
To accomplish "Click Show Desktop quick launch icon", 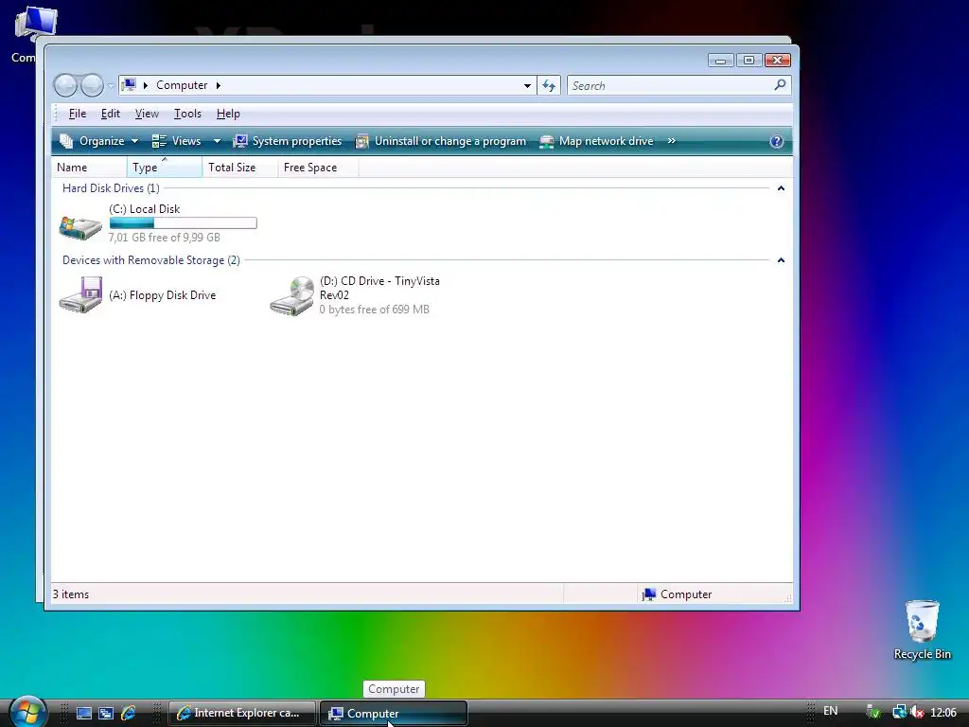I will (84, 714).
